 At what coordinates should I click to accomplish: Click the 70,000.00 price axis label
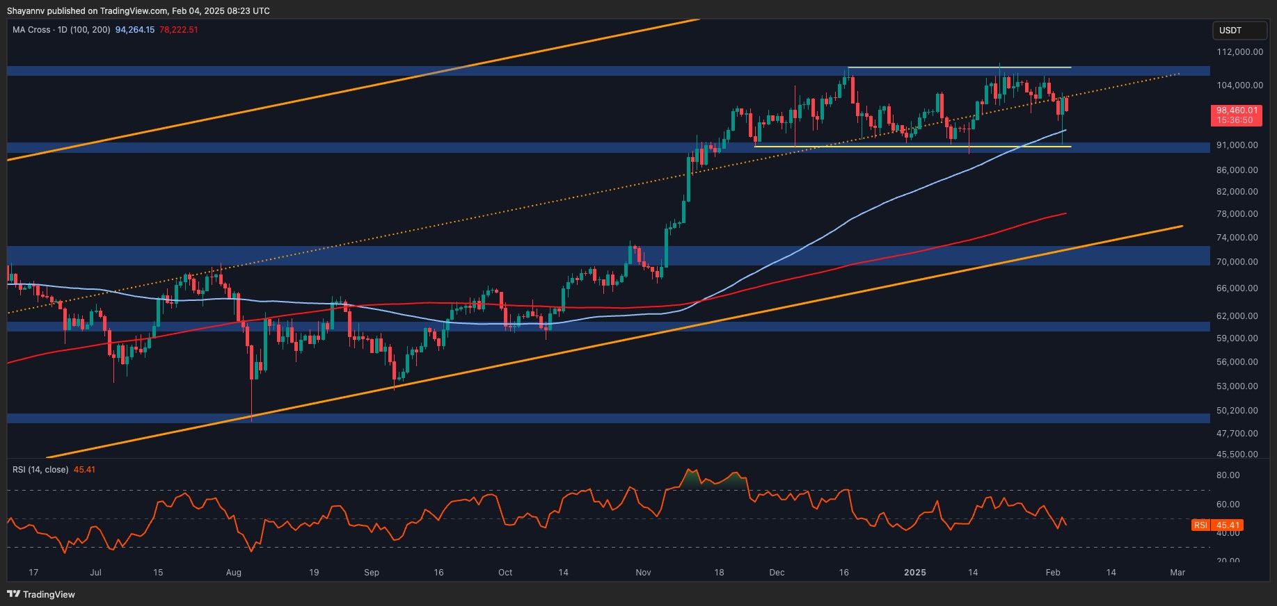1237,262
